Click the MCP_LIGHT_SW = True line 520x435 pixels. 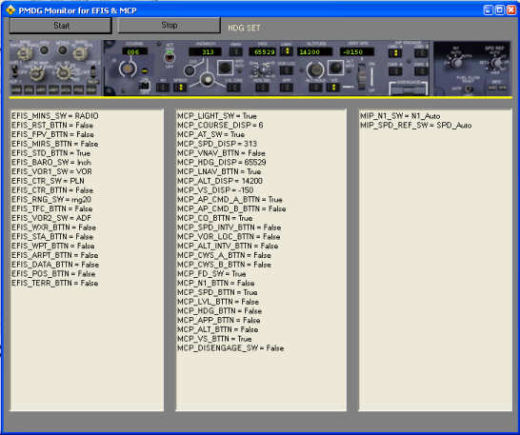217,116
